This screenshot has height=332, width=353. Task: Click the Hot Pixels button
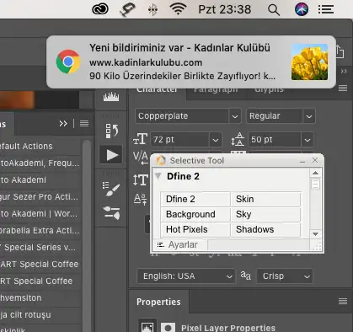(195, 229)
